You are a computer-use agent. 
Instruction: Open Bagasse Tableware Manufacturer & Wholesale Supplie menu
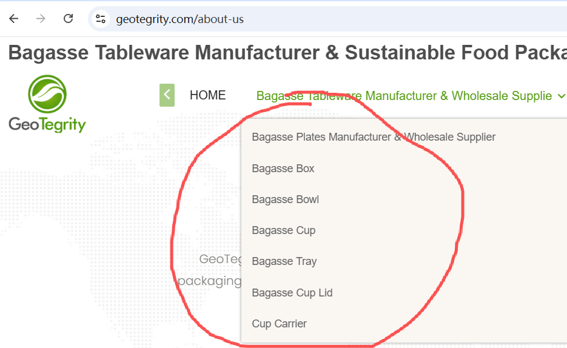(x=404, y=96)
